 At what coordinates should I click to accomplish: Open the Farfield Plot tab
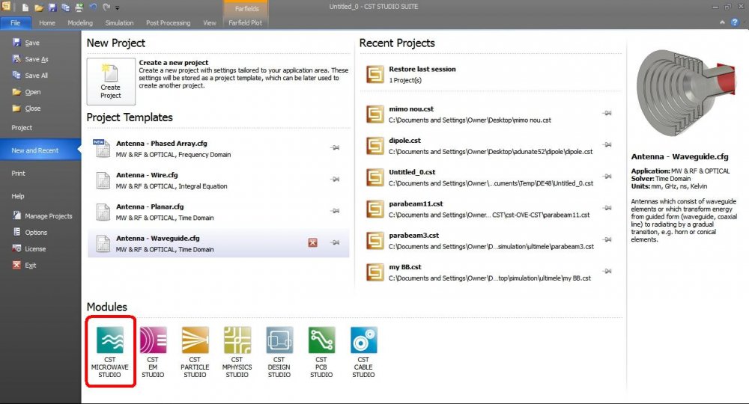coord(246,22)
